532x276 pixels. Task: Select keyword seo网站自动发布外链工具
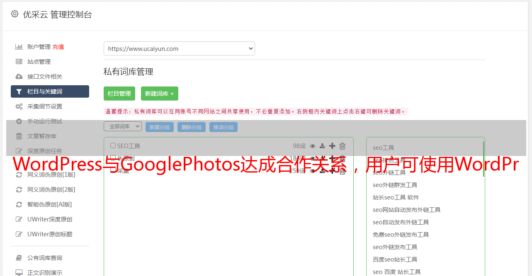point(407,210)
